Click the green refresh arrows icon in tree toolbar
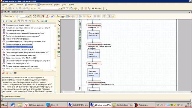This screenshot has width=192, height=108. pyautogui.click(x=15, y=21)
